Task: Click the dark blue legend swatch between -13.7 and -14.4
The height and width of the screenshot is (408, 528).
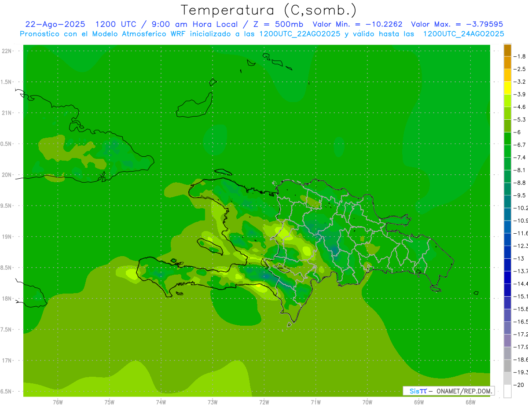Action: pyautogui.click(x=507, y=277)
